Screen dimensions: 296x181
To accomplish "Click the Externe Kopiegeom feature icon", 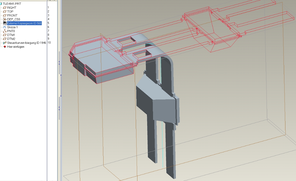I will point(5,23).
